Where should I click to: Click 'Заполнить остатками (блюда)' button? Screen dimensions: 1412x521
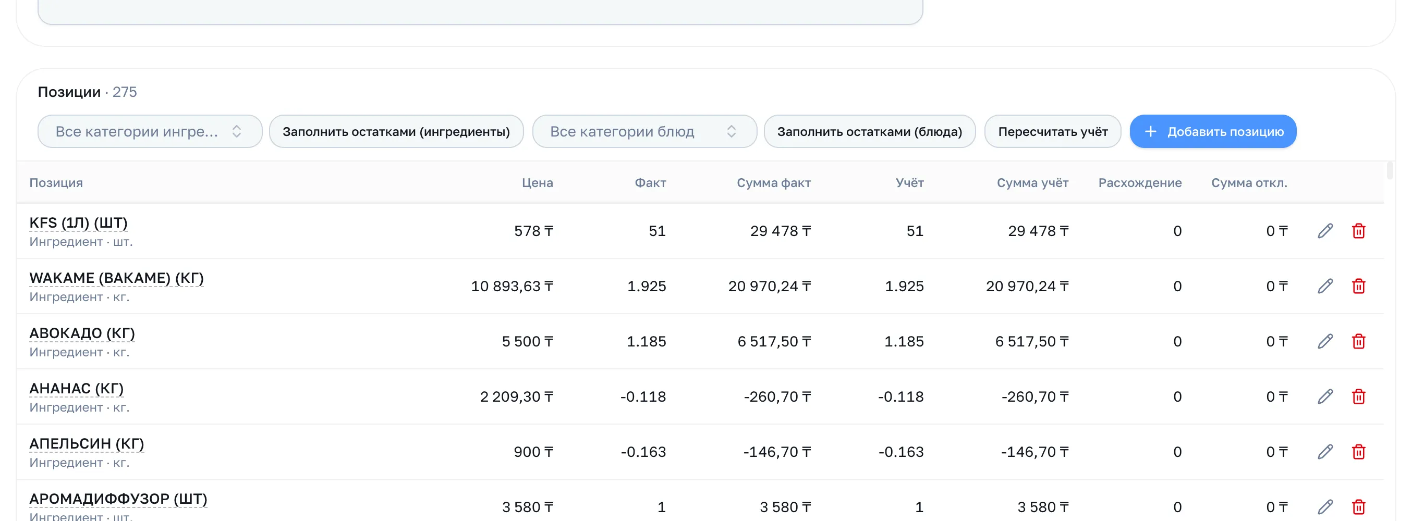point(869,131)
